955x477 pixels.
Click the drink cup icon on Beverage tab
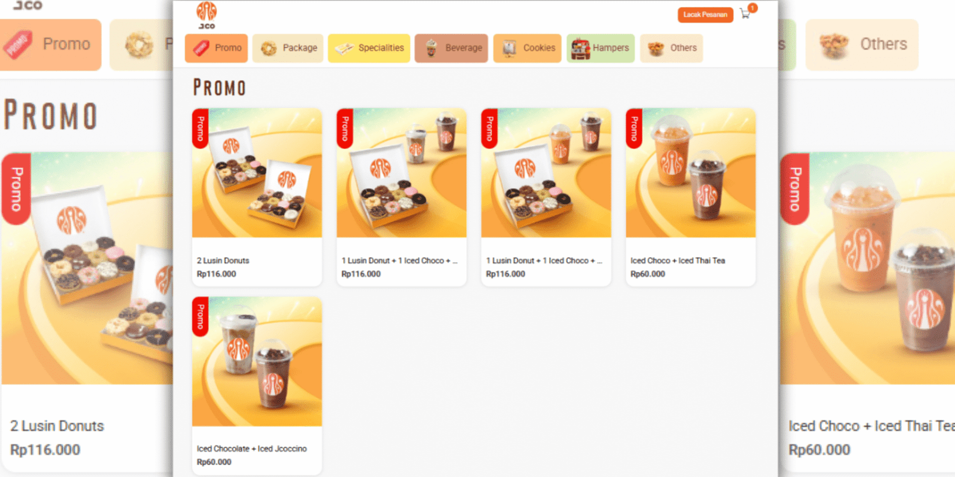click(x=431, y=48)
